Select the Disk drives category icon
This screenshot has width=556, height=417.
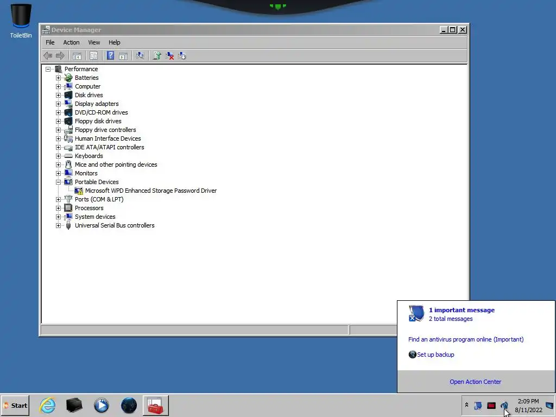pyautogui.click(x=68, y=95)
